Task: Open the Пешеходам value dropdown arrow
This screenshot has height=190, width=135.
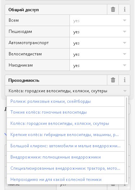Action: click(125, 31)
